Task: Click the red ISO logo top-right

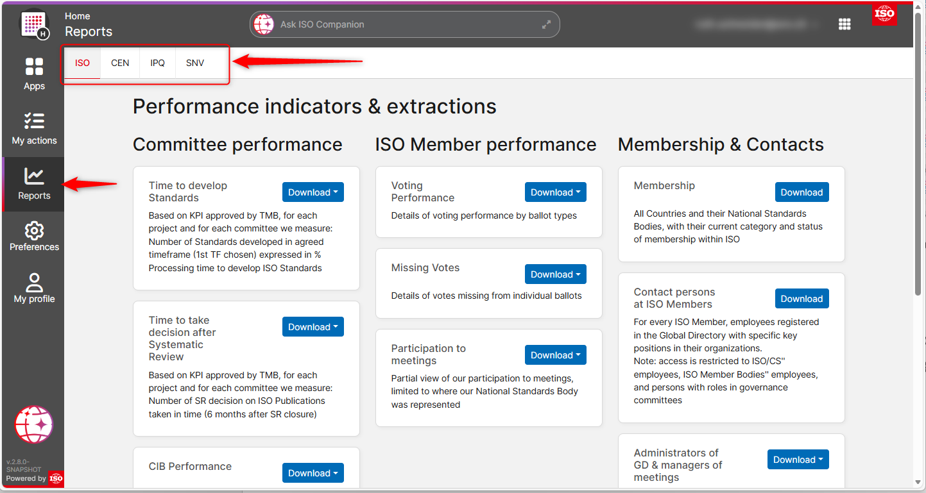Action: tap(884, 13)
